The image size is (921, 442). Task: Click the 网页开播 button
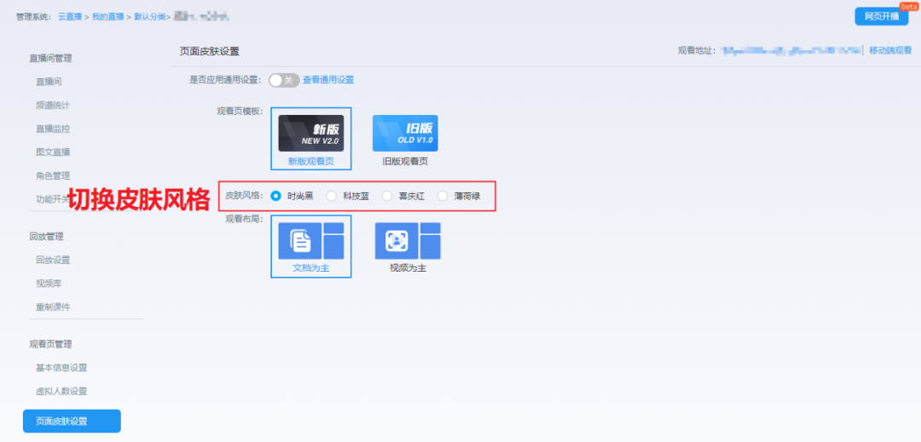coord(881,16)
